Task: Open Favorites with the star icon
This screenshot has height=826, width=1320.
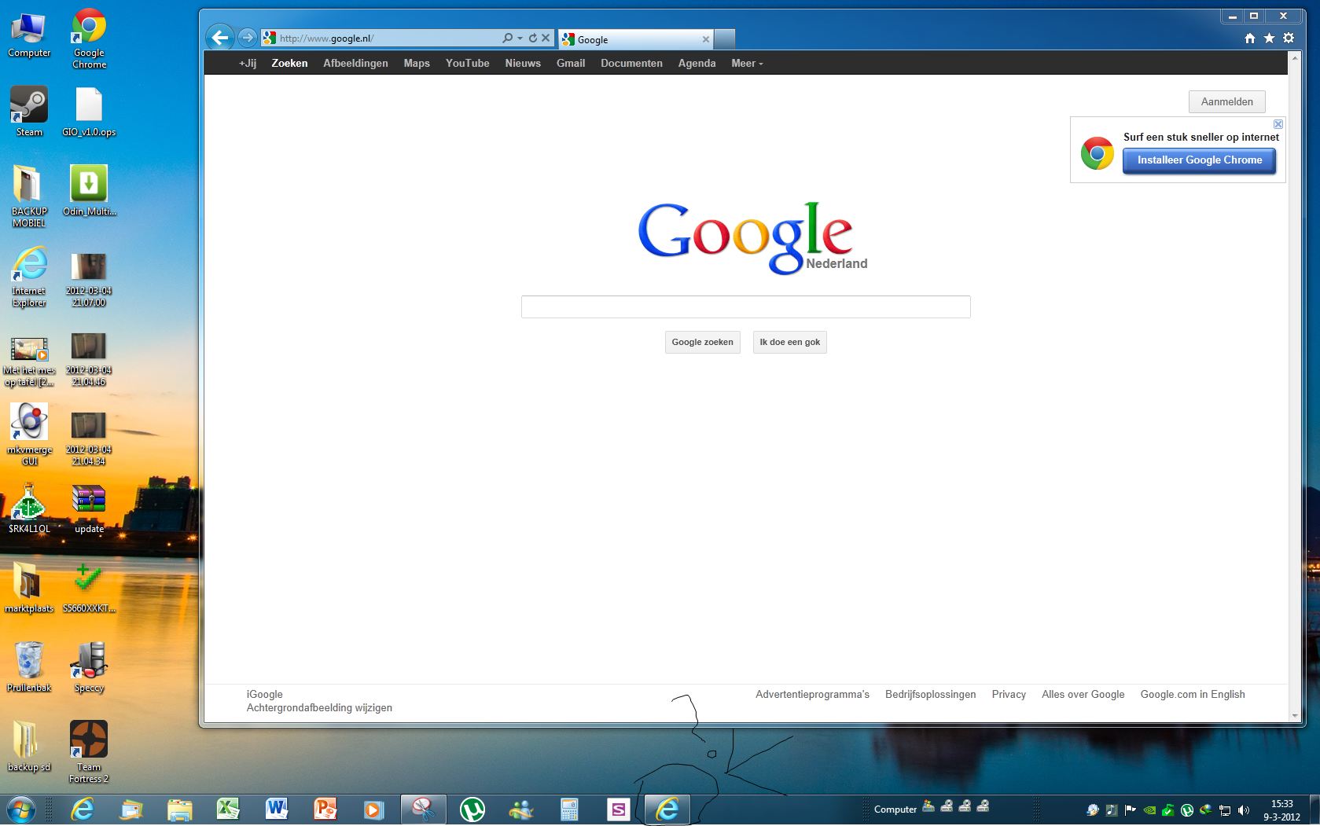Action: tap(1269, 38)
